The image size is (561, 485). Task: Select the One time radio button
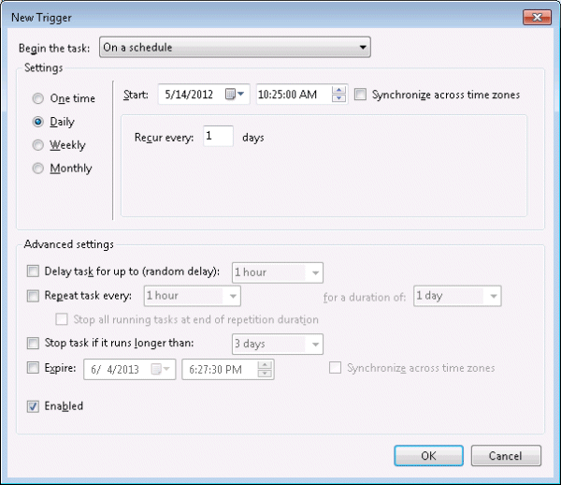38,98
